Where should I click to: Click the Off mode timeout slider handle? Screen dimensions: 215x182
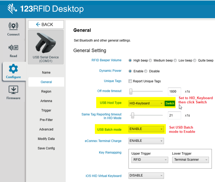pos(131,91)
